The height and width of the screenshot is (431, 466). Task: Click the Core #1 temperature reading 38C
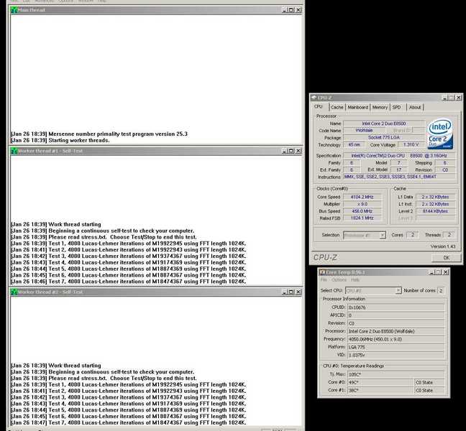point(380,390)
